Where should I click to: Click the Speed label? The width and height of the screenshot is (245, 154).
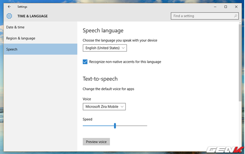click(x=87, y=119)
